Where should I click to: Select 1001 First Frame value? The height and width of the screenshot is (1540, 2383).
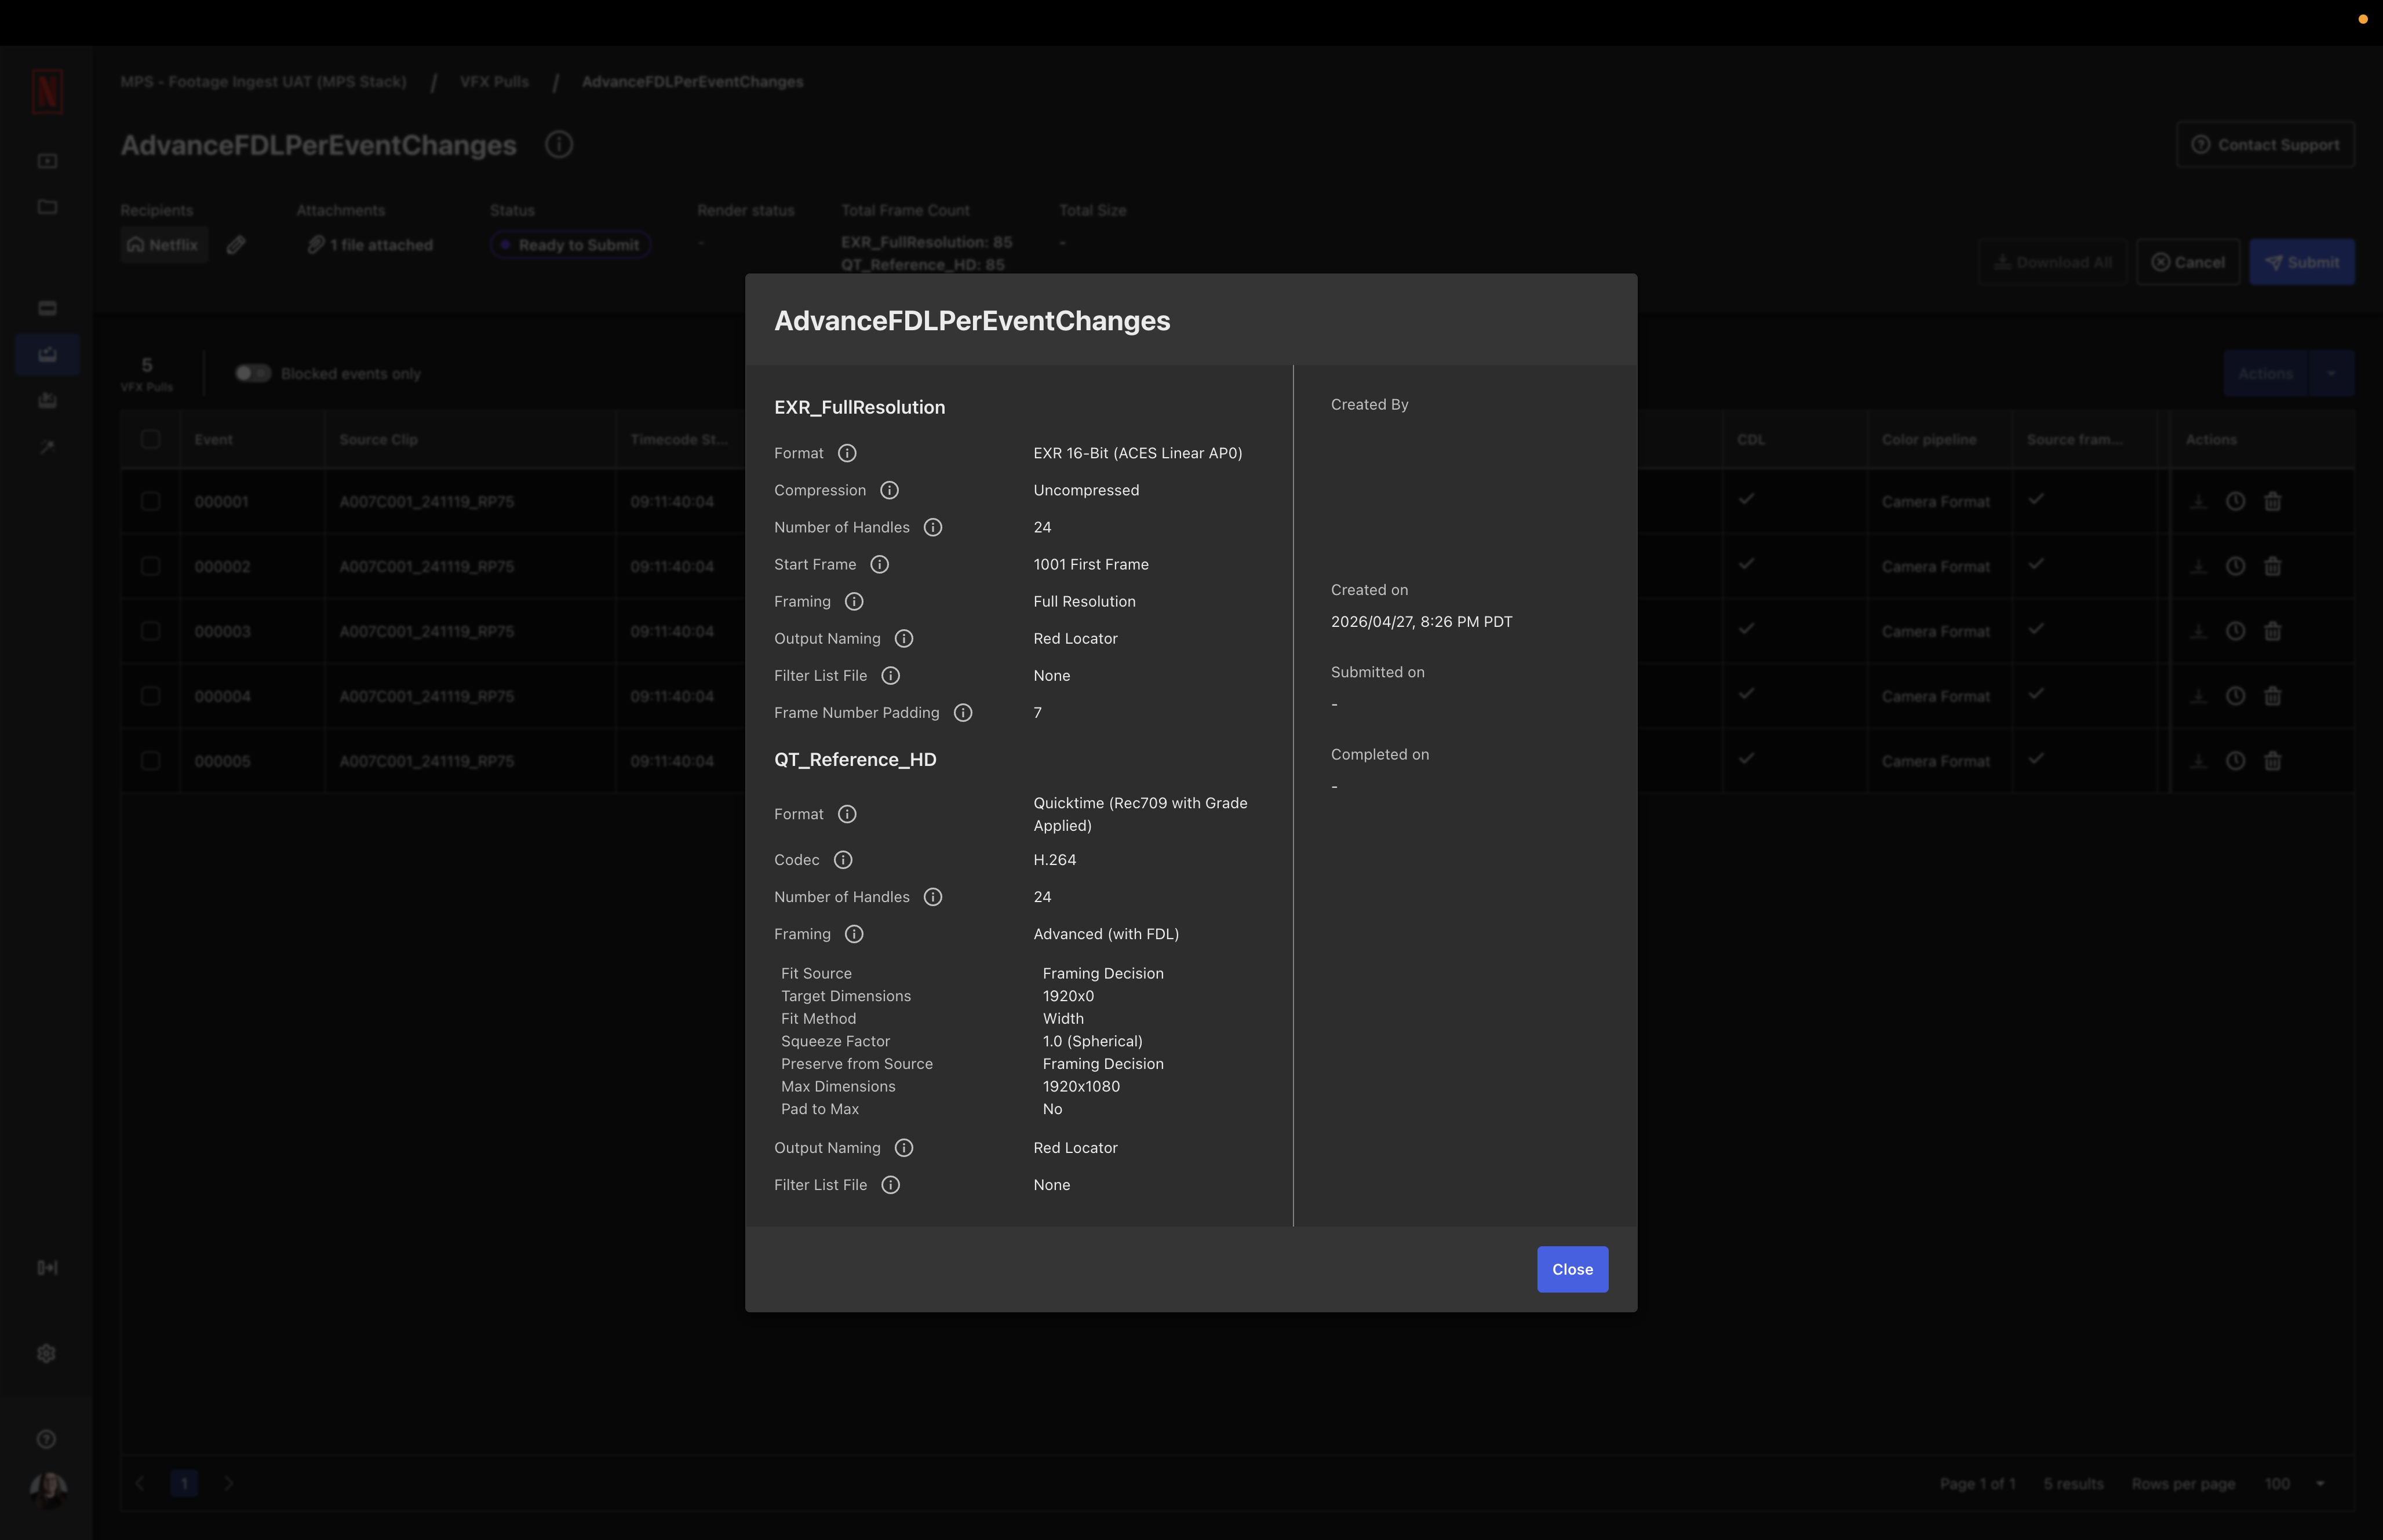[x=1091, y=564]
